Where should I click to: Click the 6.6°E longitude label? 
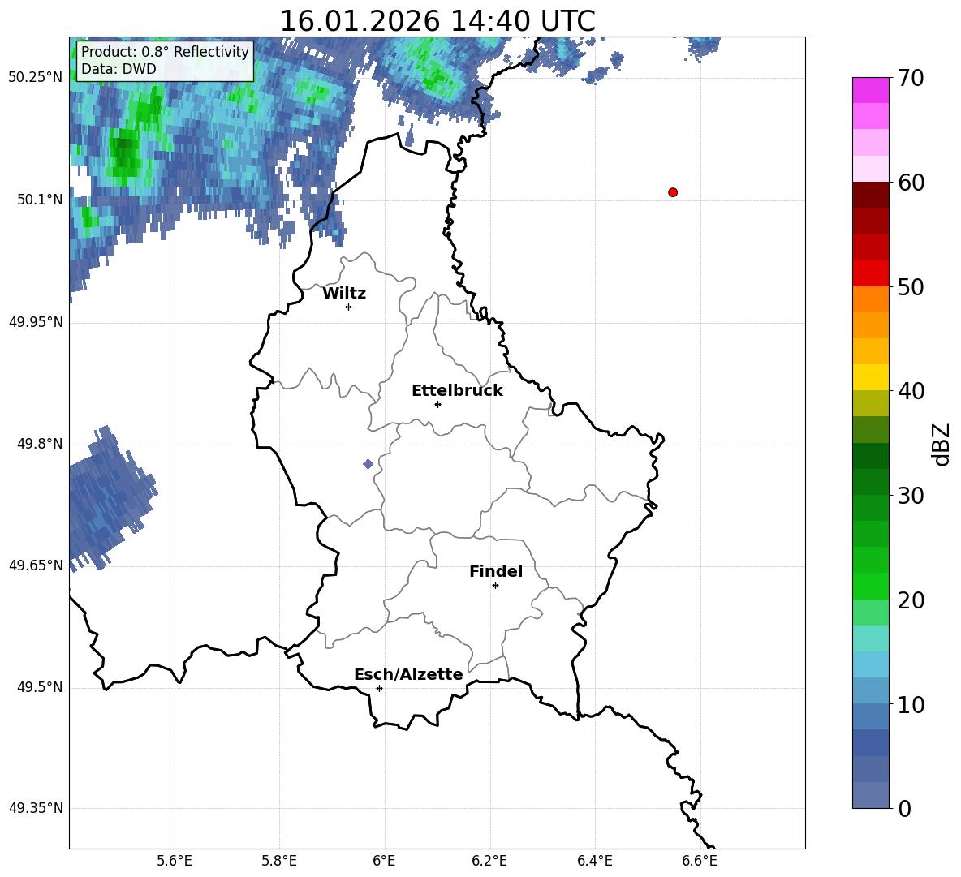click(700, 861)
